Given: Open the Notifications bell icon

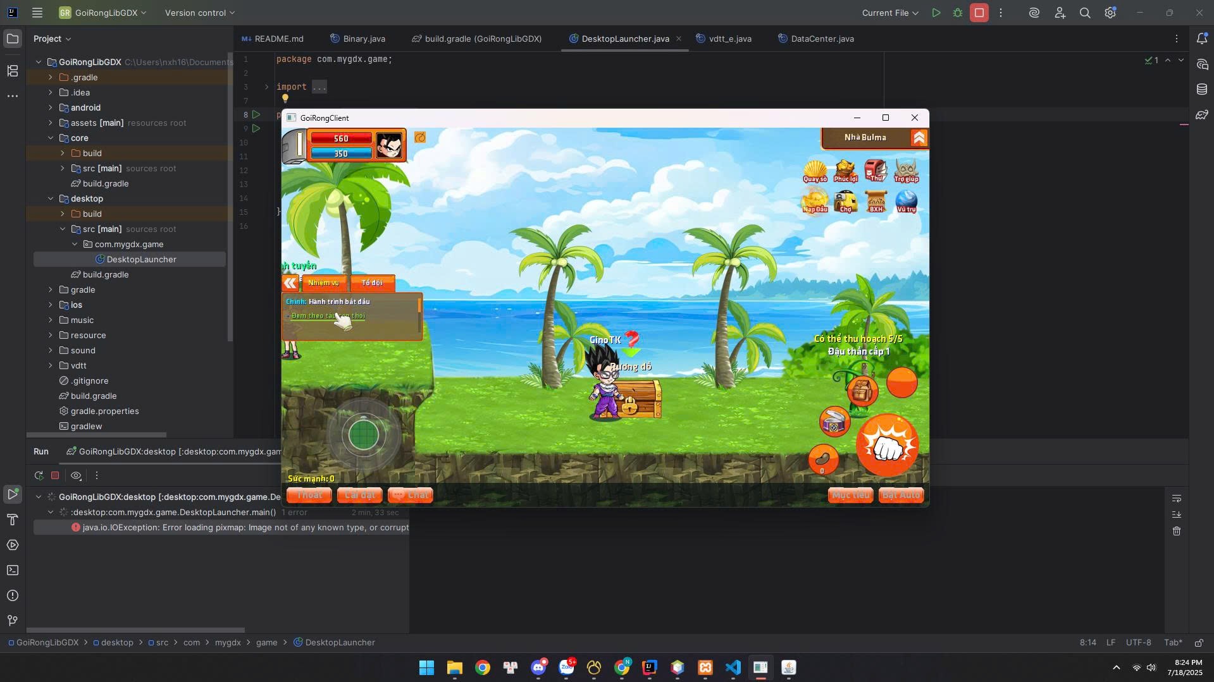Looking at the screenshot, I should 1202,39.
